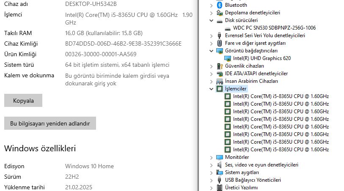This screenshot has height=191, width=344.
Task: Click Bu bilgisayarı yeniden adlandır button
Action: 50,123
